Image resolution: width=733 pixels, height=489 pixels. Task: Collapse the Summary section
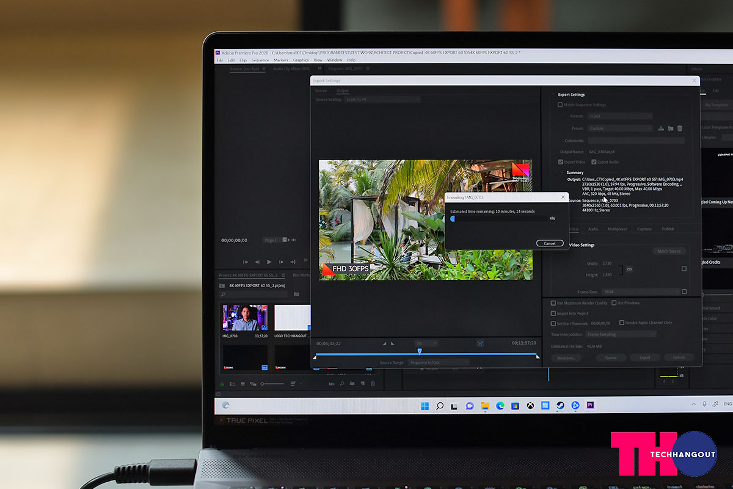click(562, 173)
